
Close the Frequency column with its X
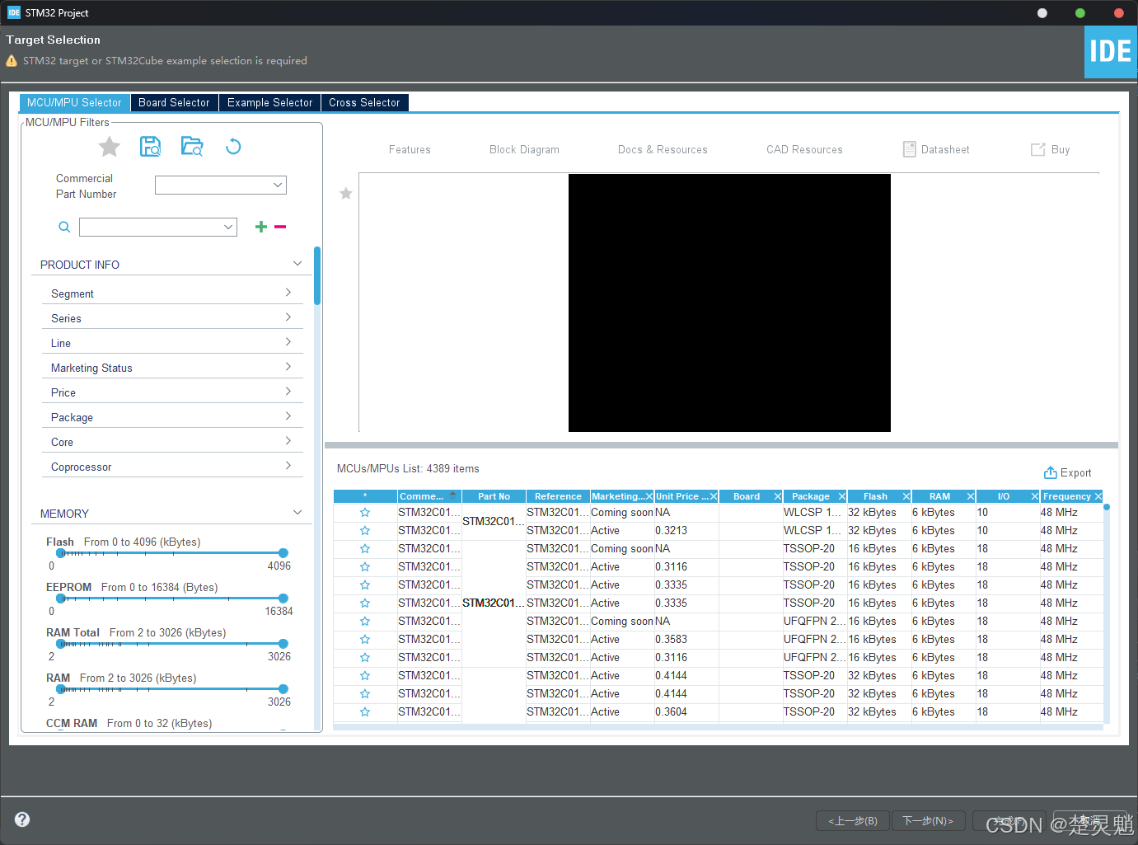point(1098,496)
